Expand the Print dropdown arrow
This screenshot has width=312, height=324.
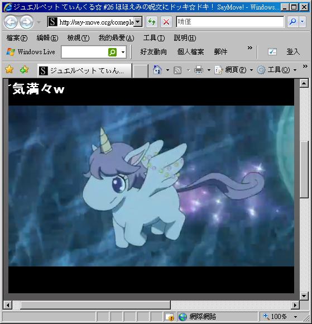209,70
